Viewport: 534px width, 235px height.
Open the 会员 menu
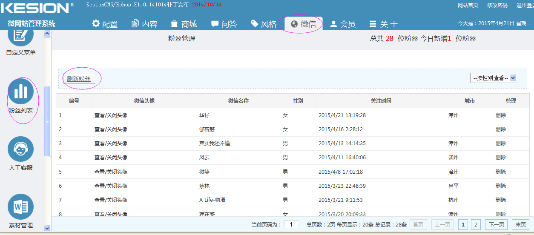coord(343,24)
